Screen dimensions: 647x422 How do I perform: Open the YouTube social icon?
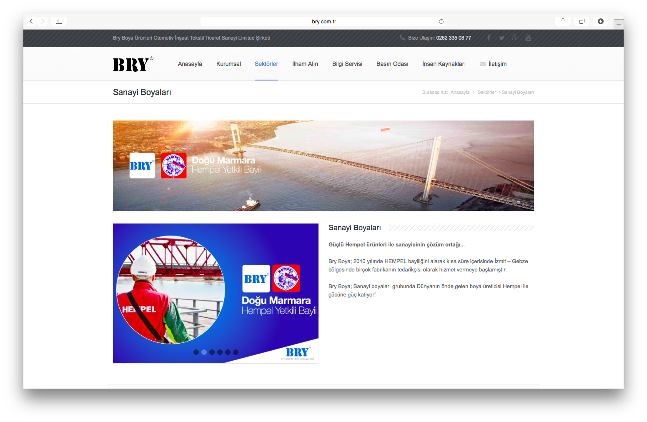[528, 38]
